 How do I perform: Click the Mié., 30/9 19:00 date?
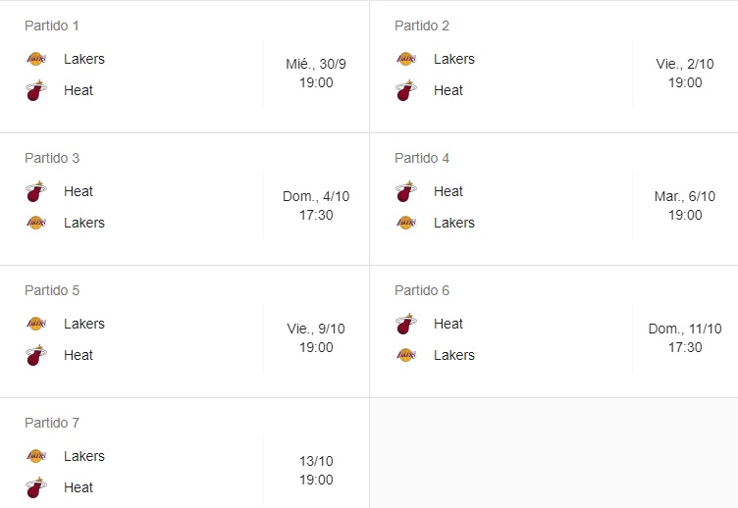pos(316,74)
